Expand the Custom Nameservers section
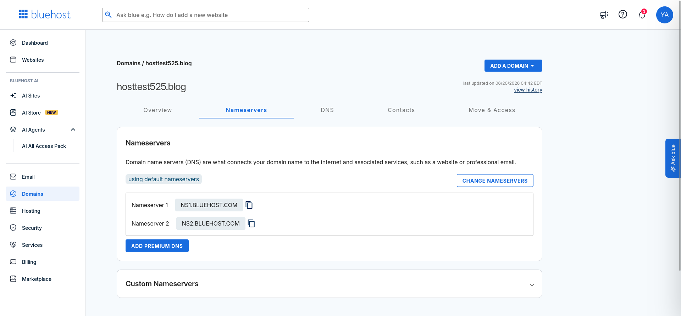Screen dimensions: 681x316 (532, 285)
